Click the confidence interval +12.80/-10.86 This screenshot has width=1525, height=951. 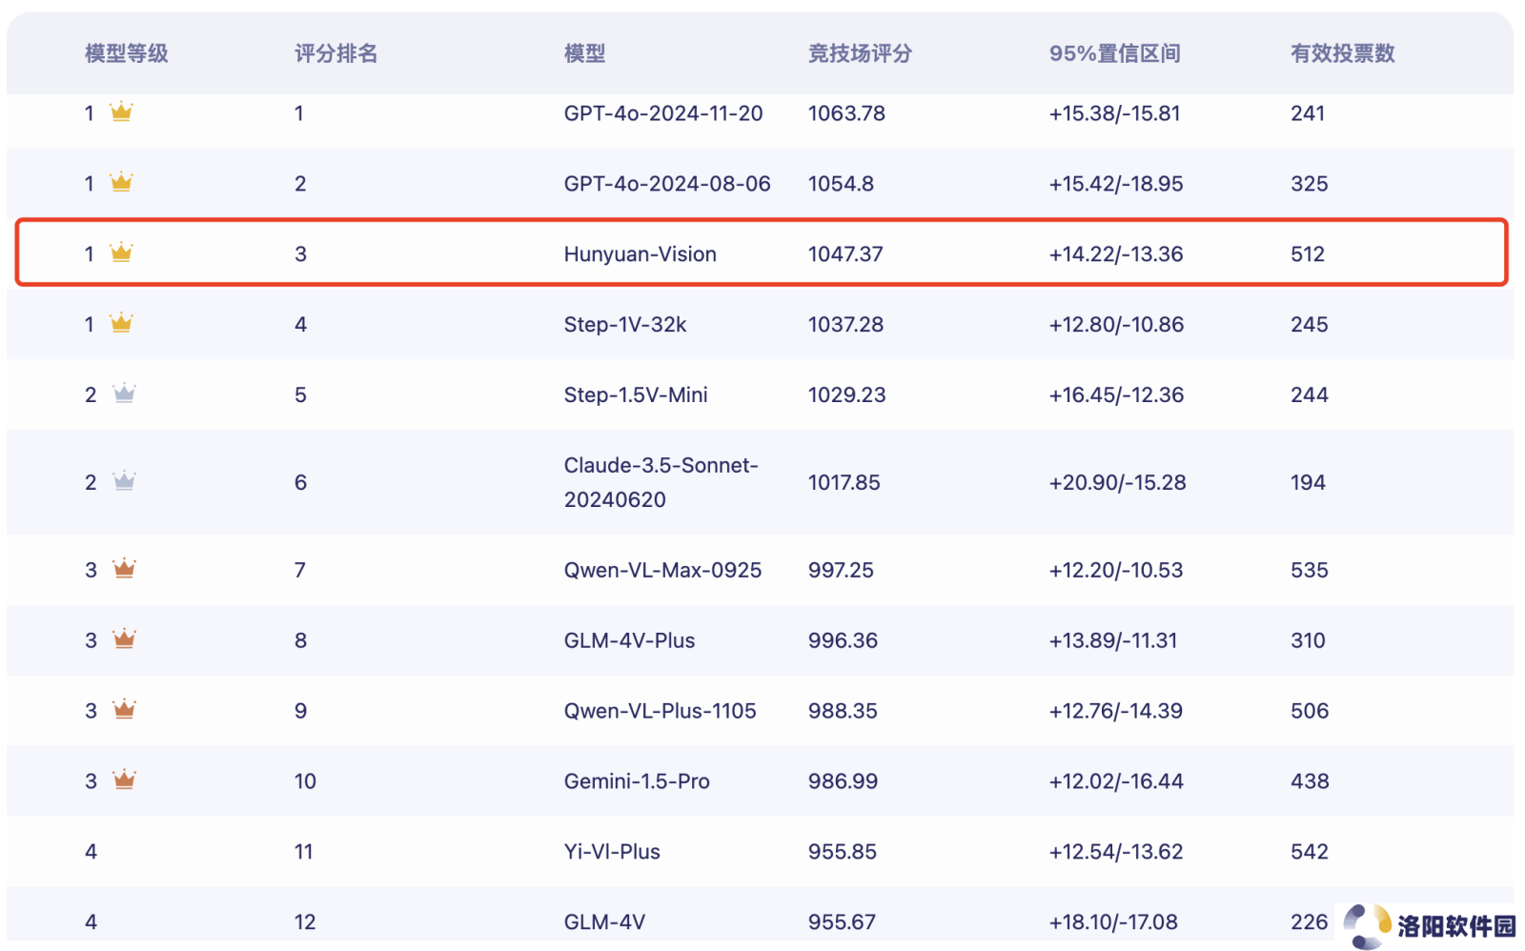click(x=1116, y=325)
